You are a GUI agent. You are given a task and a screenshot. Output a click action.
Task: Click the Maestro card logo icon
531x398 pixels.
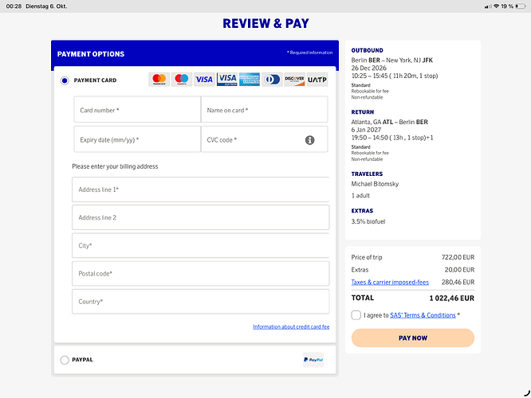coord(182,80)
